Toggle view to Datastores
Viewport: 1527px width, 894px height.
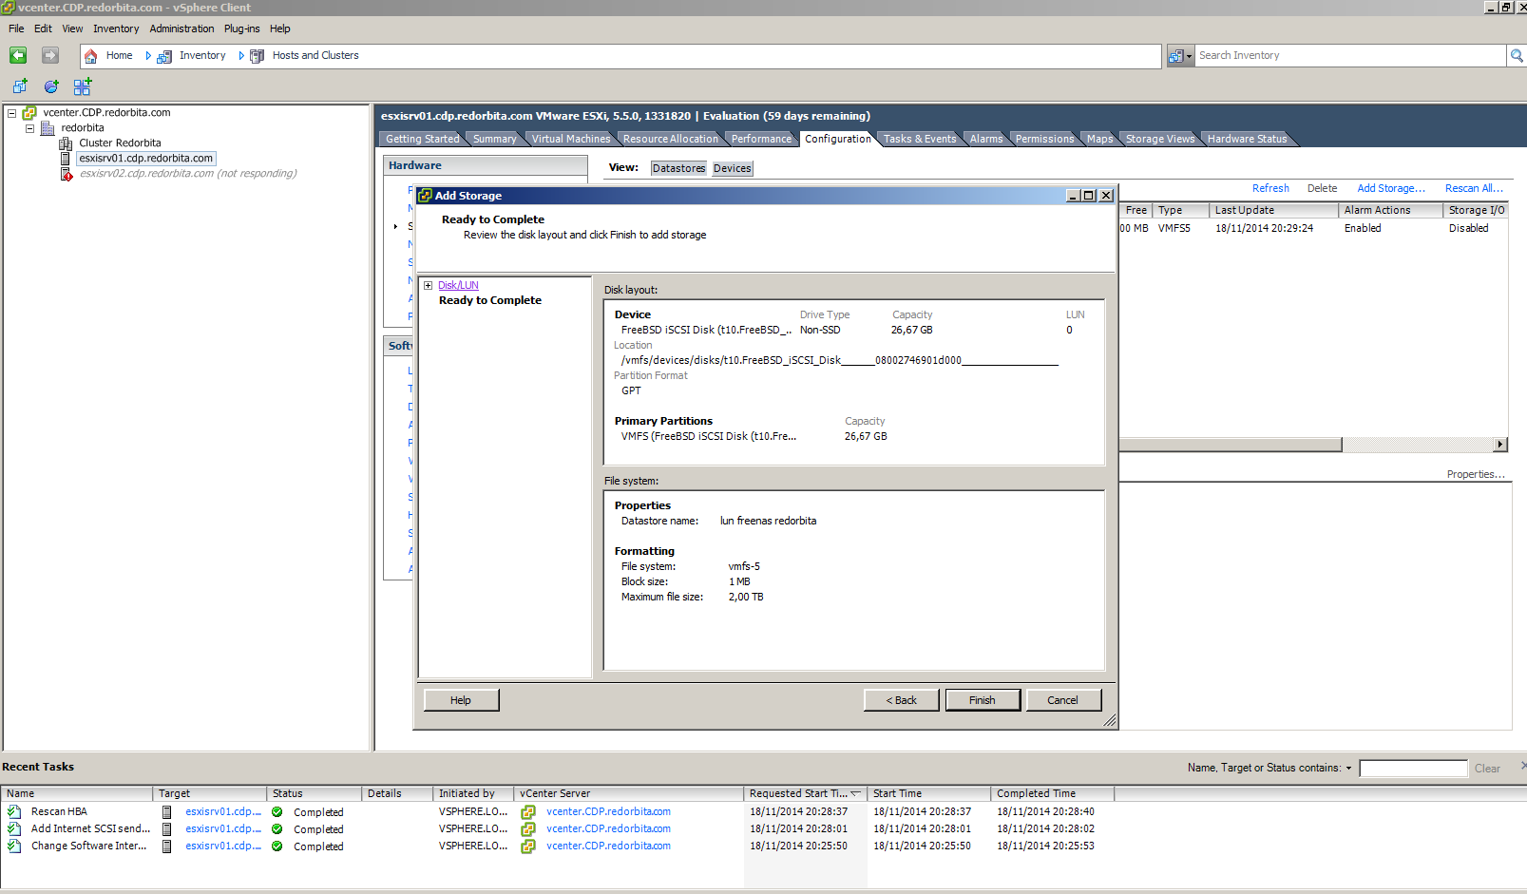tap(678, 168)
